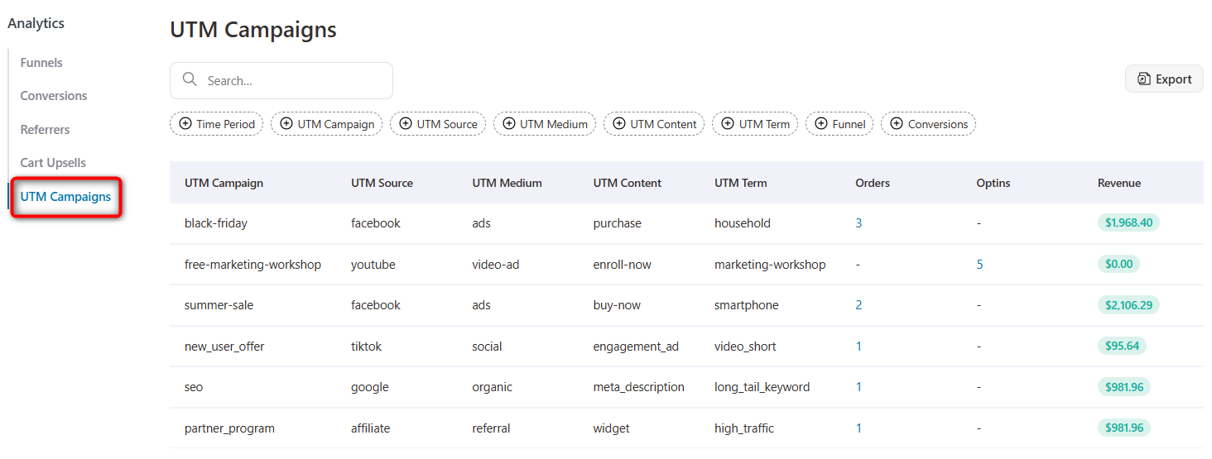
Task: Click plus icon on UTM Source filter
Action: coord(406,123)
